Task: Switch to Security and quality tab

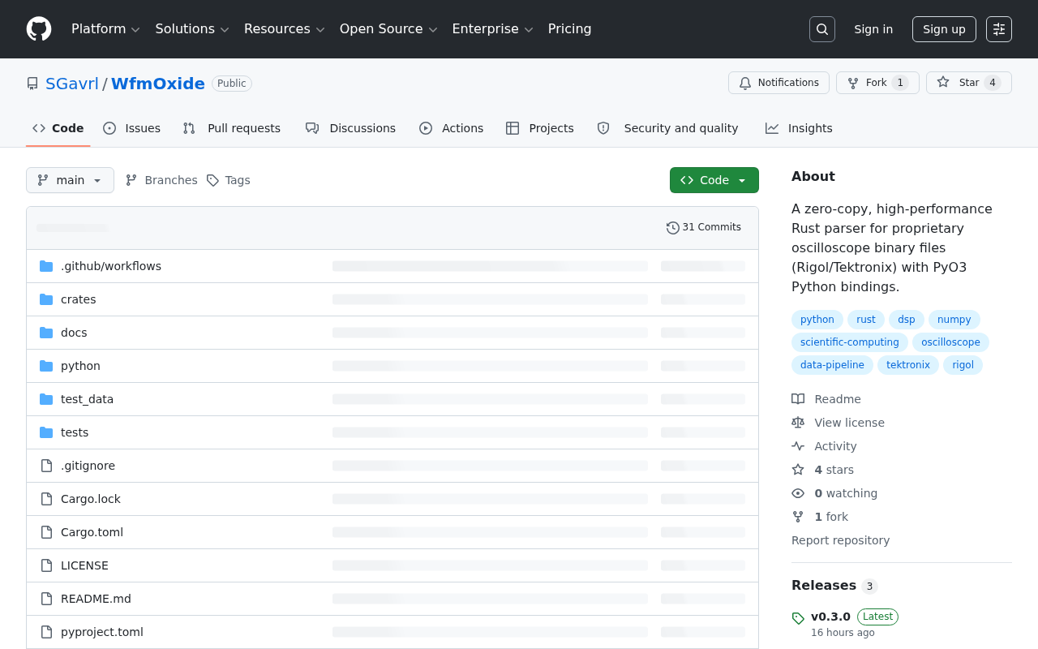Action: point(667,128)
